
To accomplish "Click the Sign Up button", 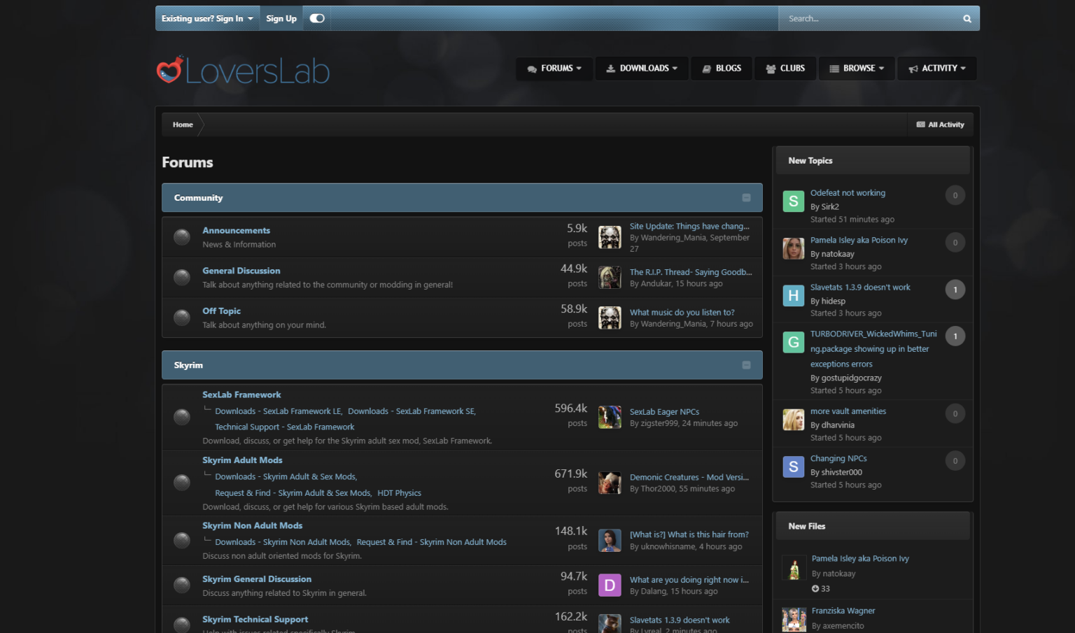I will (281, 18).
